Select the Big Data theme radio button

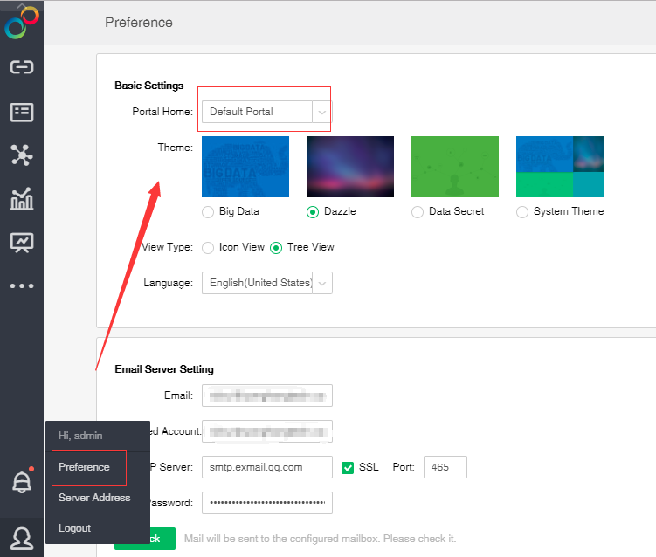coord(208,211)
